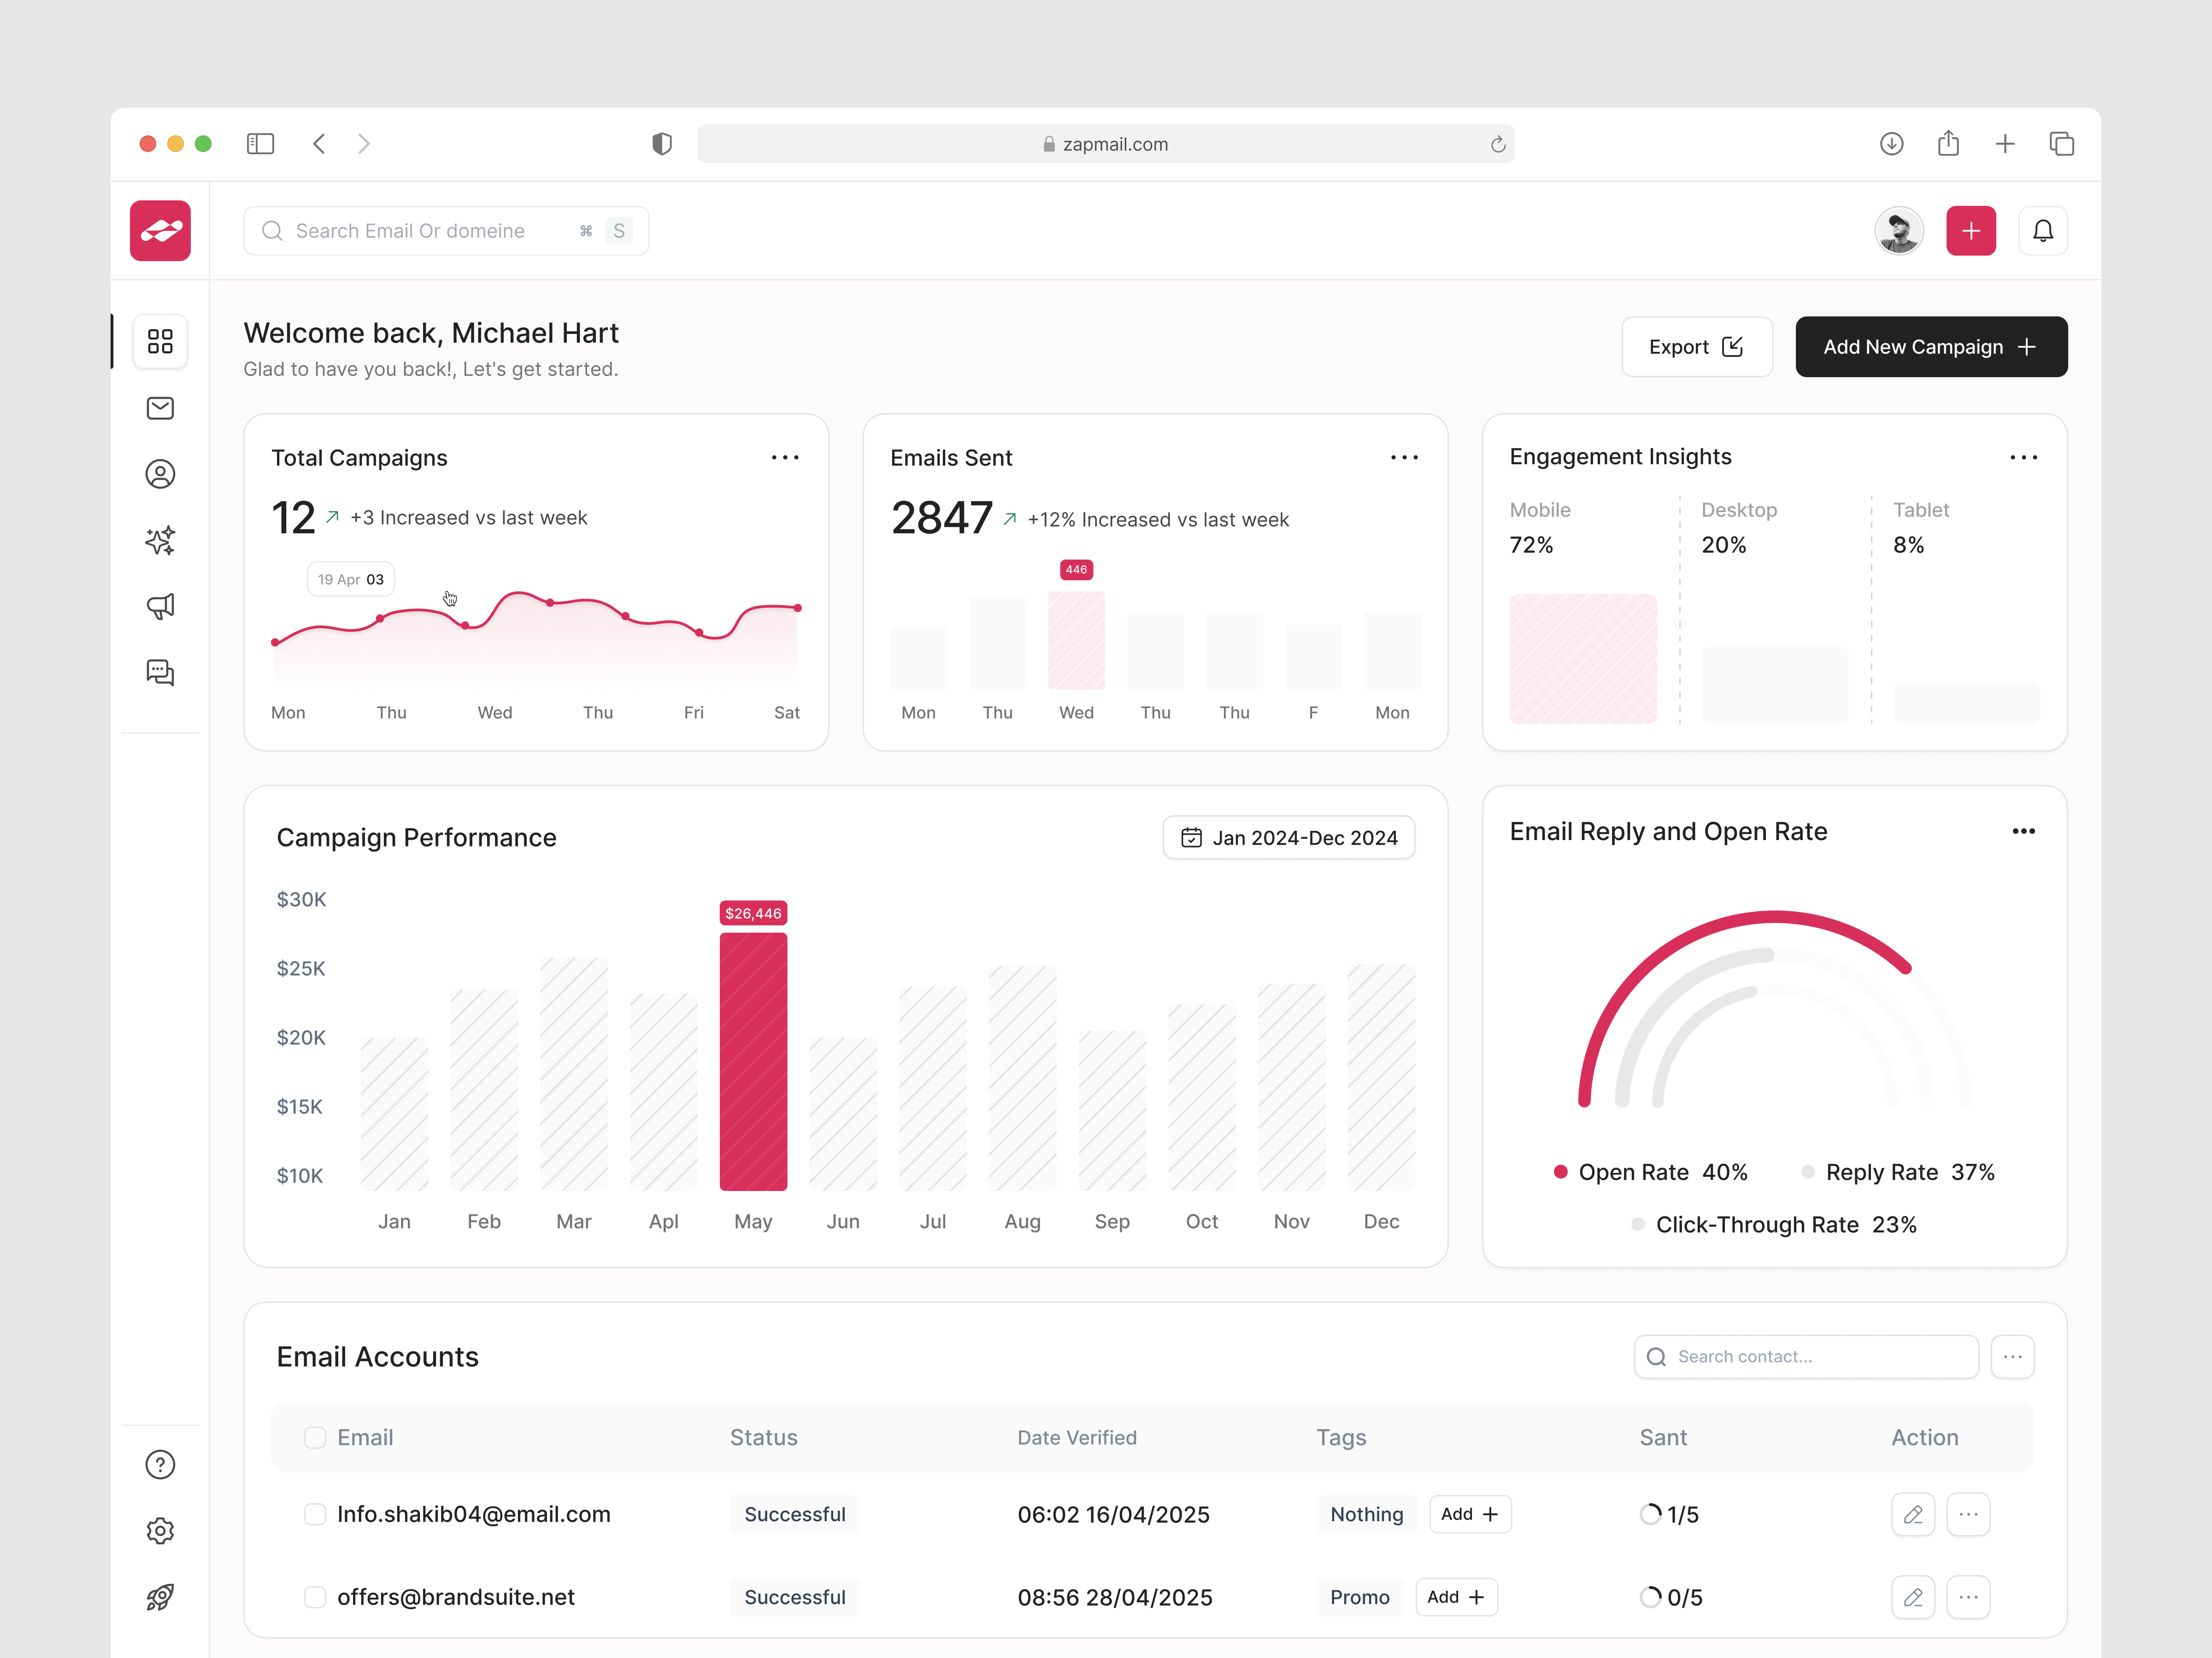The image size is (2212, 1658).
Task: Open Total Campaigns card options menu
Action: [x=785, y=458]
